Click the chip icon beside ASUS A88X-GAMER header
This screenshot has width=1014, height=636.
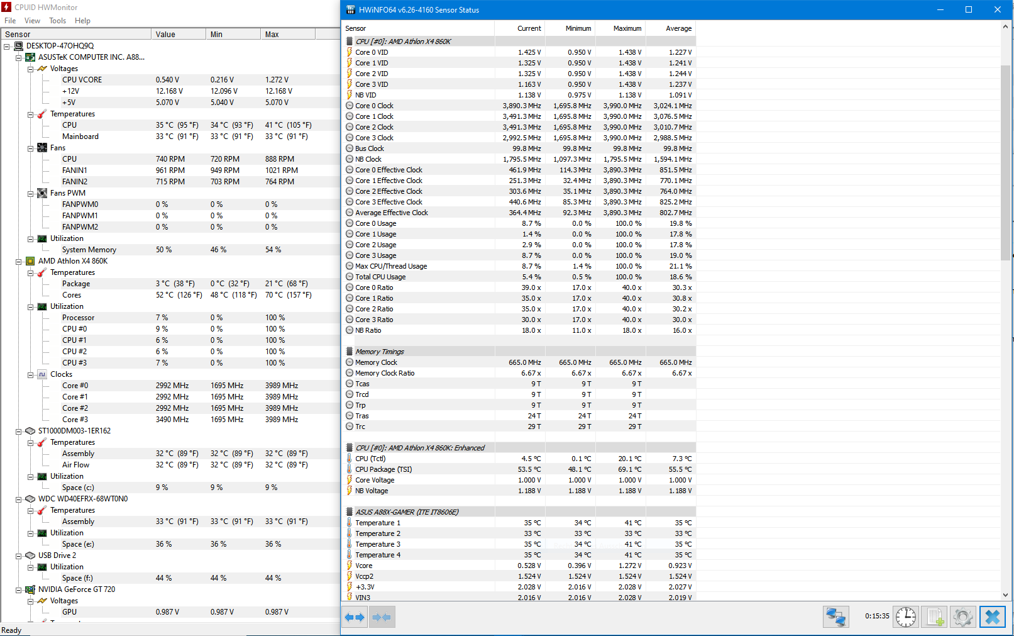(x=350, y=512)
